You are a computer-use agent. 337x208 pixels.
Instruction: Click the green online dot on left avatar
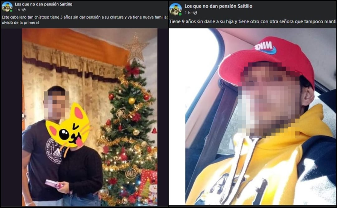(x=11, y=11)
